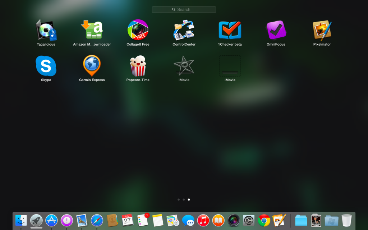Open the purple exclamation mark app in Dock
368x230 pixels.
coord(66,220)
